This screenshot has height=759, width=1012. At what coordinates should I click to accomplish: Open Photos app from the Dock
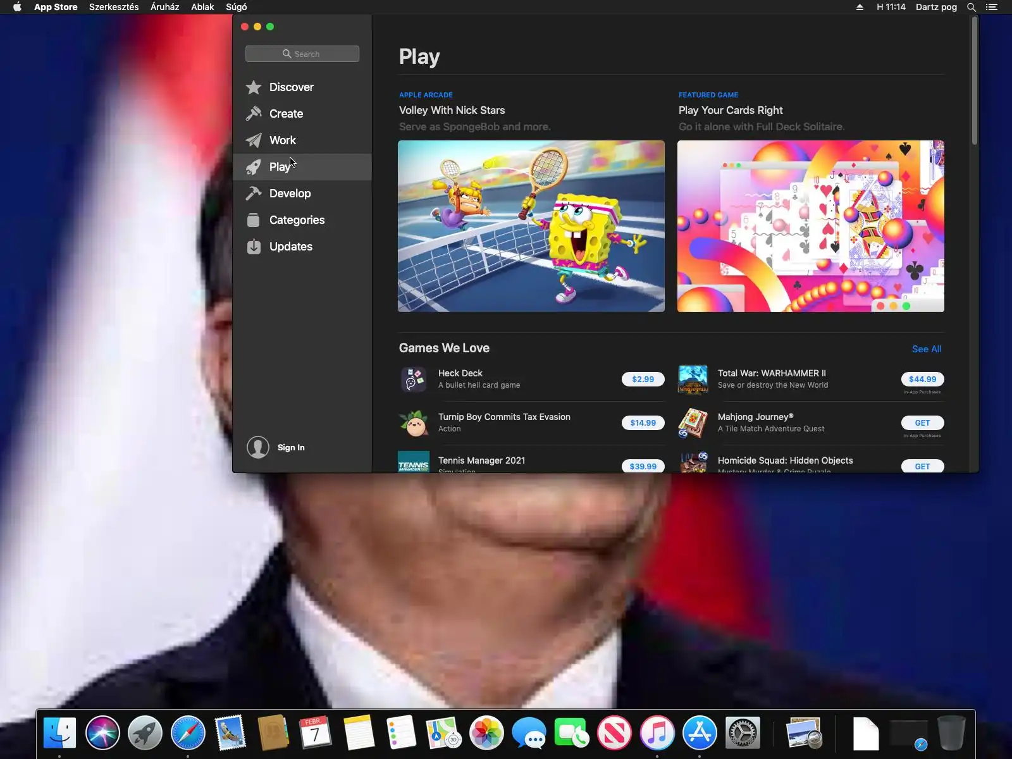tap(486, 733)
